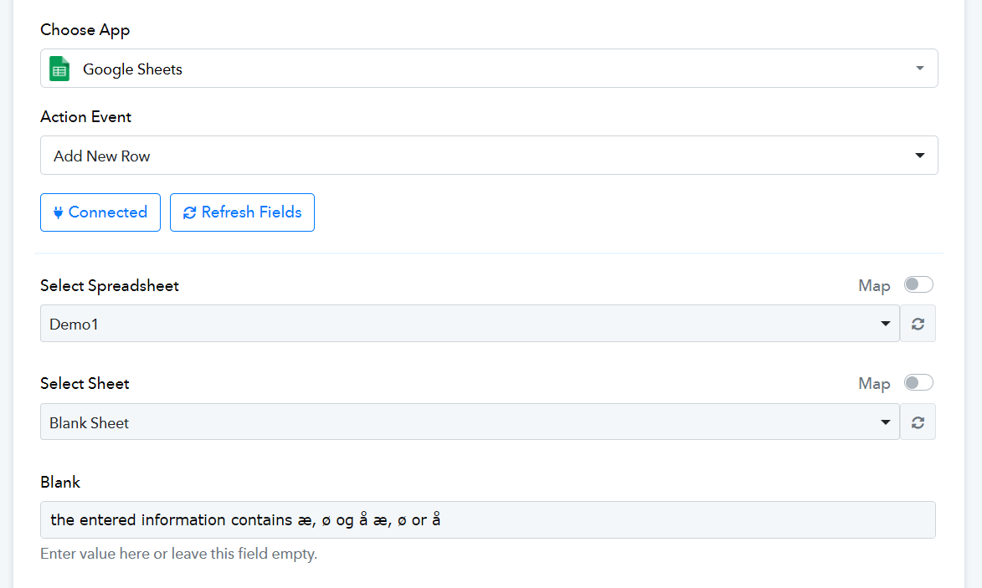Image resolution: width=982 pixels, height=588 pixels.
Task: Click the circular arrows icon in Refresh Fields
Action: click(189, 212)
